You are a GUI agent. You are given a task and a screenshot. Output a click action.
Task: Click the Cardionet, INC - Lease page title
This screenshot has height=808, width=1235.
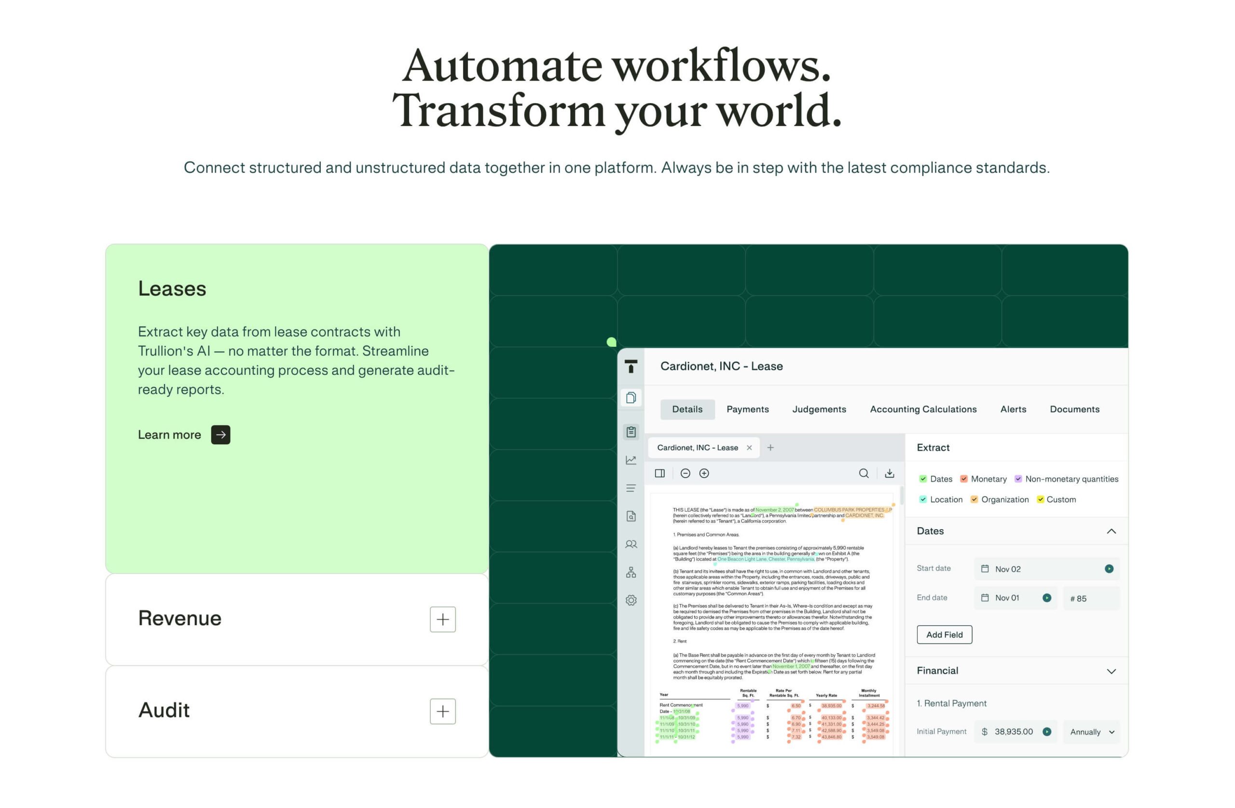[721, 367]
